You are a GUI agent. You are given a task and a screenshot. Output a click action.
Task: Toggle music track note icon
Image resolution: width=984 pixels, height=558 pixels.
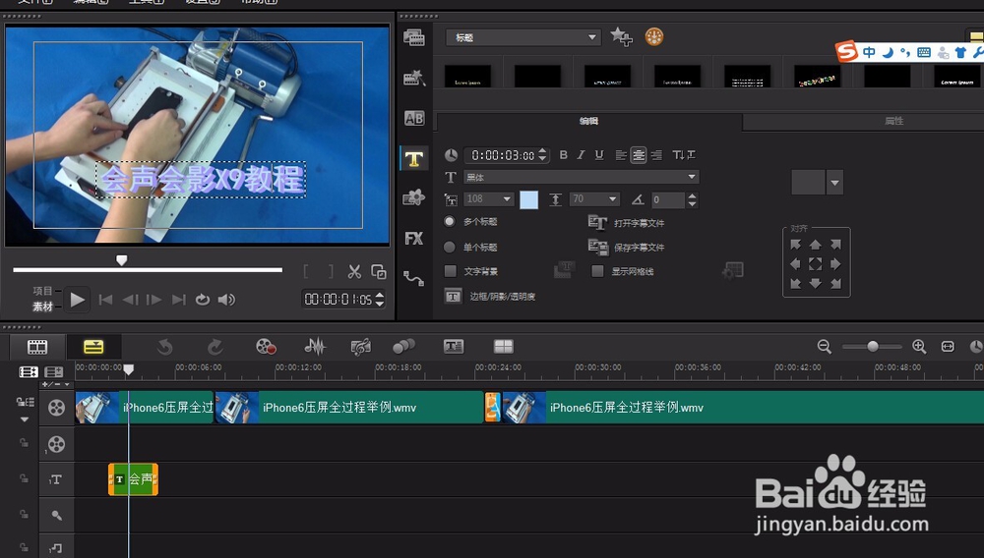[x=55, y=548]
